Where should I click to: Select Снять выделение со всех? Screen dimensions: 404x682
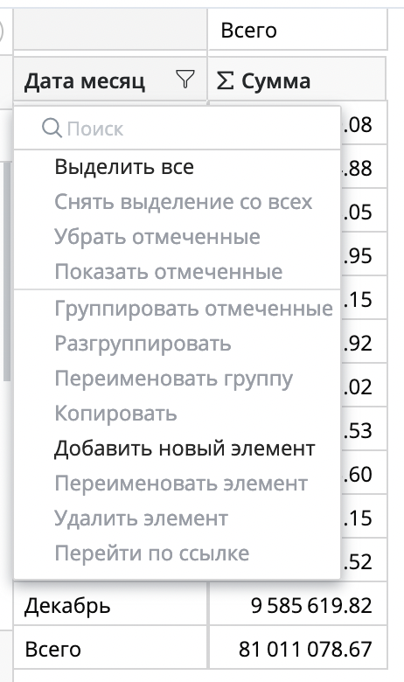click(x=183, y=202)
